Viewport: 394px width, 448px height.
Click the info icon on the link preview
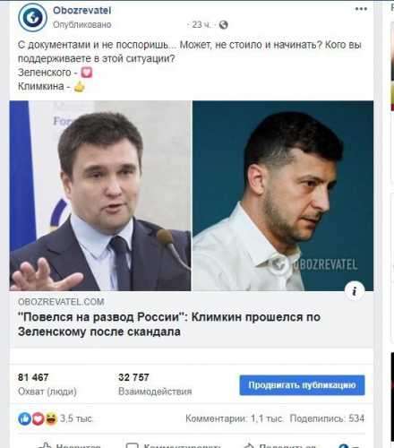(x=355, y=290)
